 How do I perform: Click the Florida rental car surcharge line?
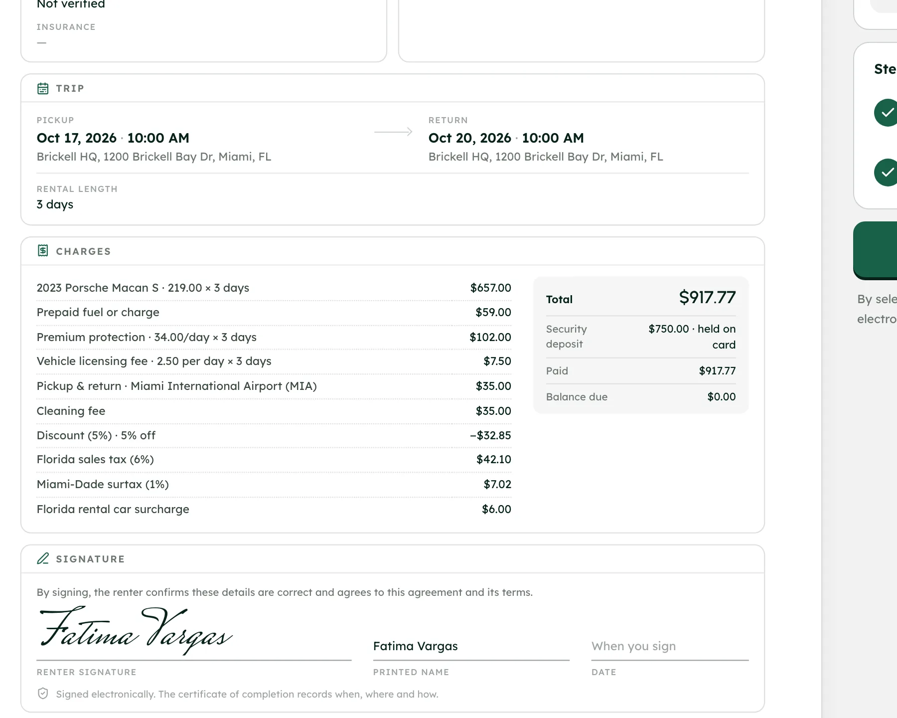click(274, 509)
